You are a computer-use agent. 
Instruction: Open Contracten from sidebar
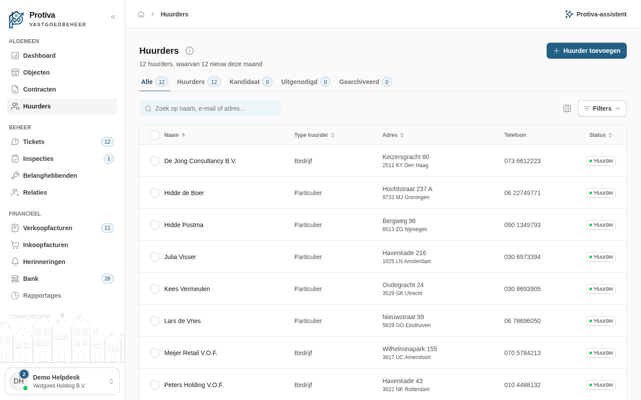coord(62,89)
